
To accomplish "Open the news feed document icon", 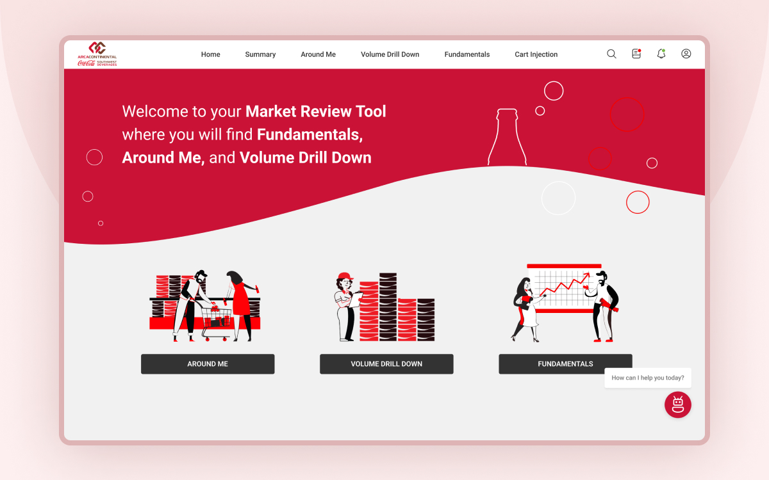I will [636, 54].
